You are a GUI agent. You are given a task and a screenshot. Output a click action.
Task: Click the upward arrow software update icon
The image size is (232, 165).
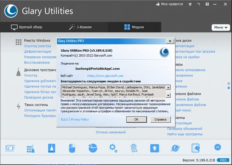click(x=155, y=148)
